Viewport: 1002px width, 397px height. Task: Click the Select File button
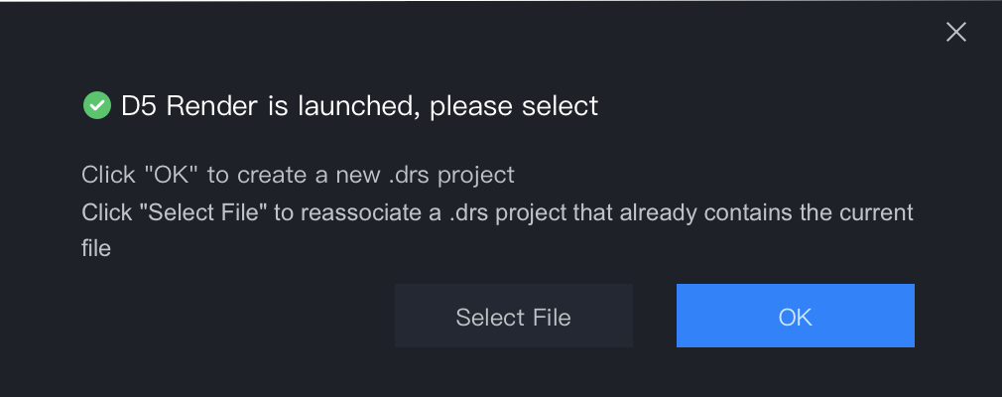coord(513,316)
